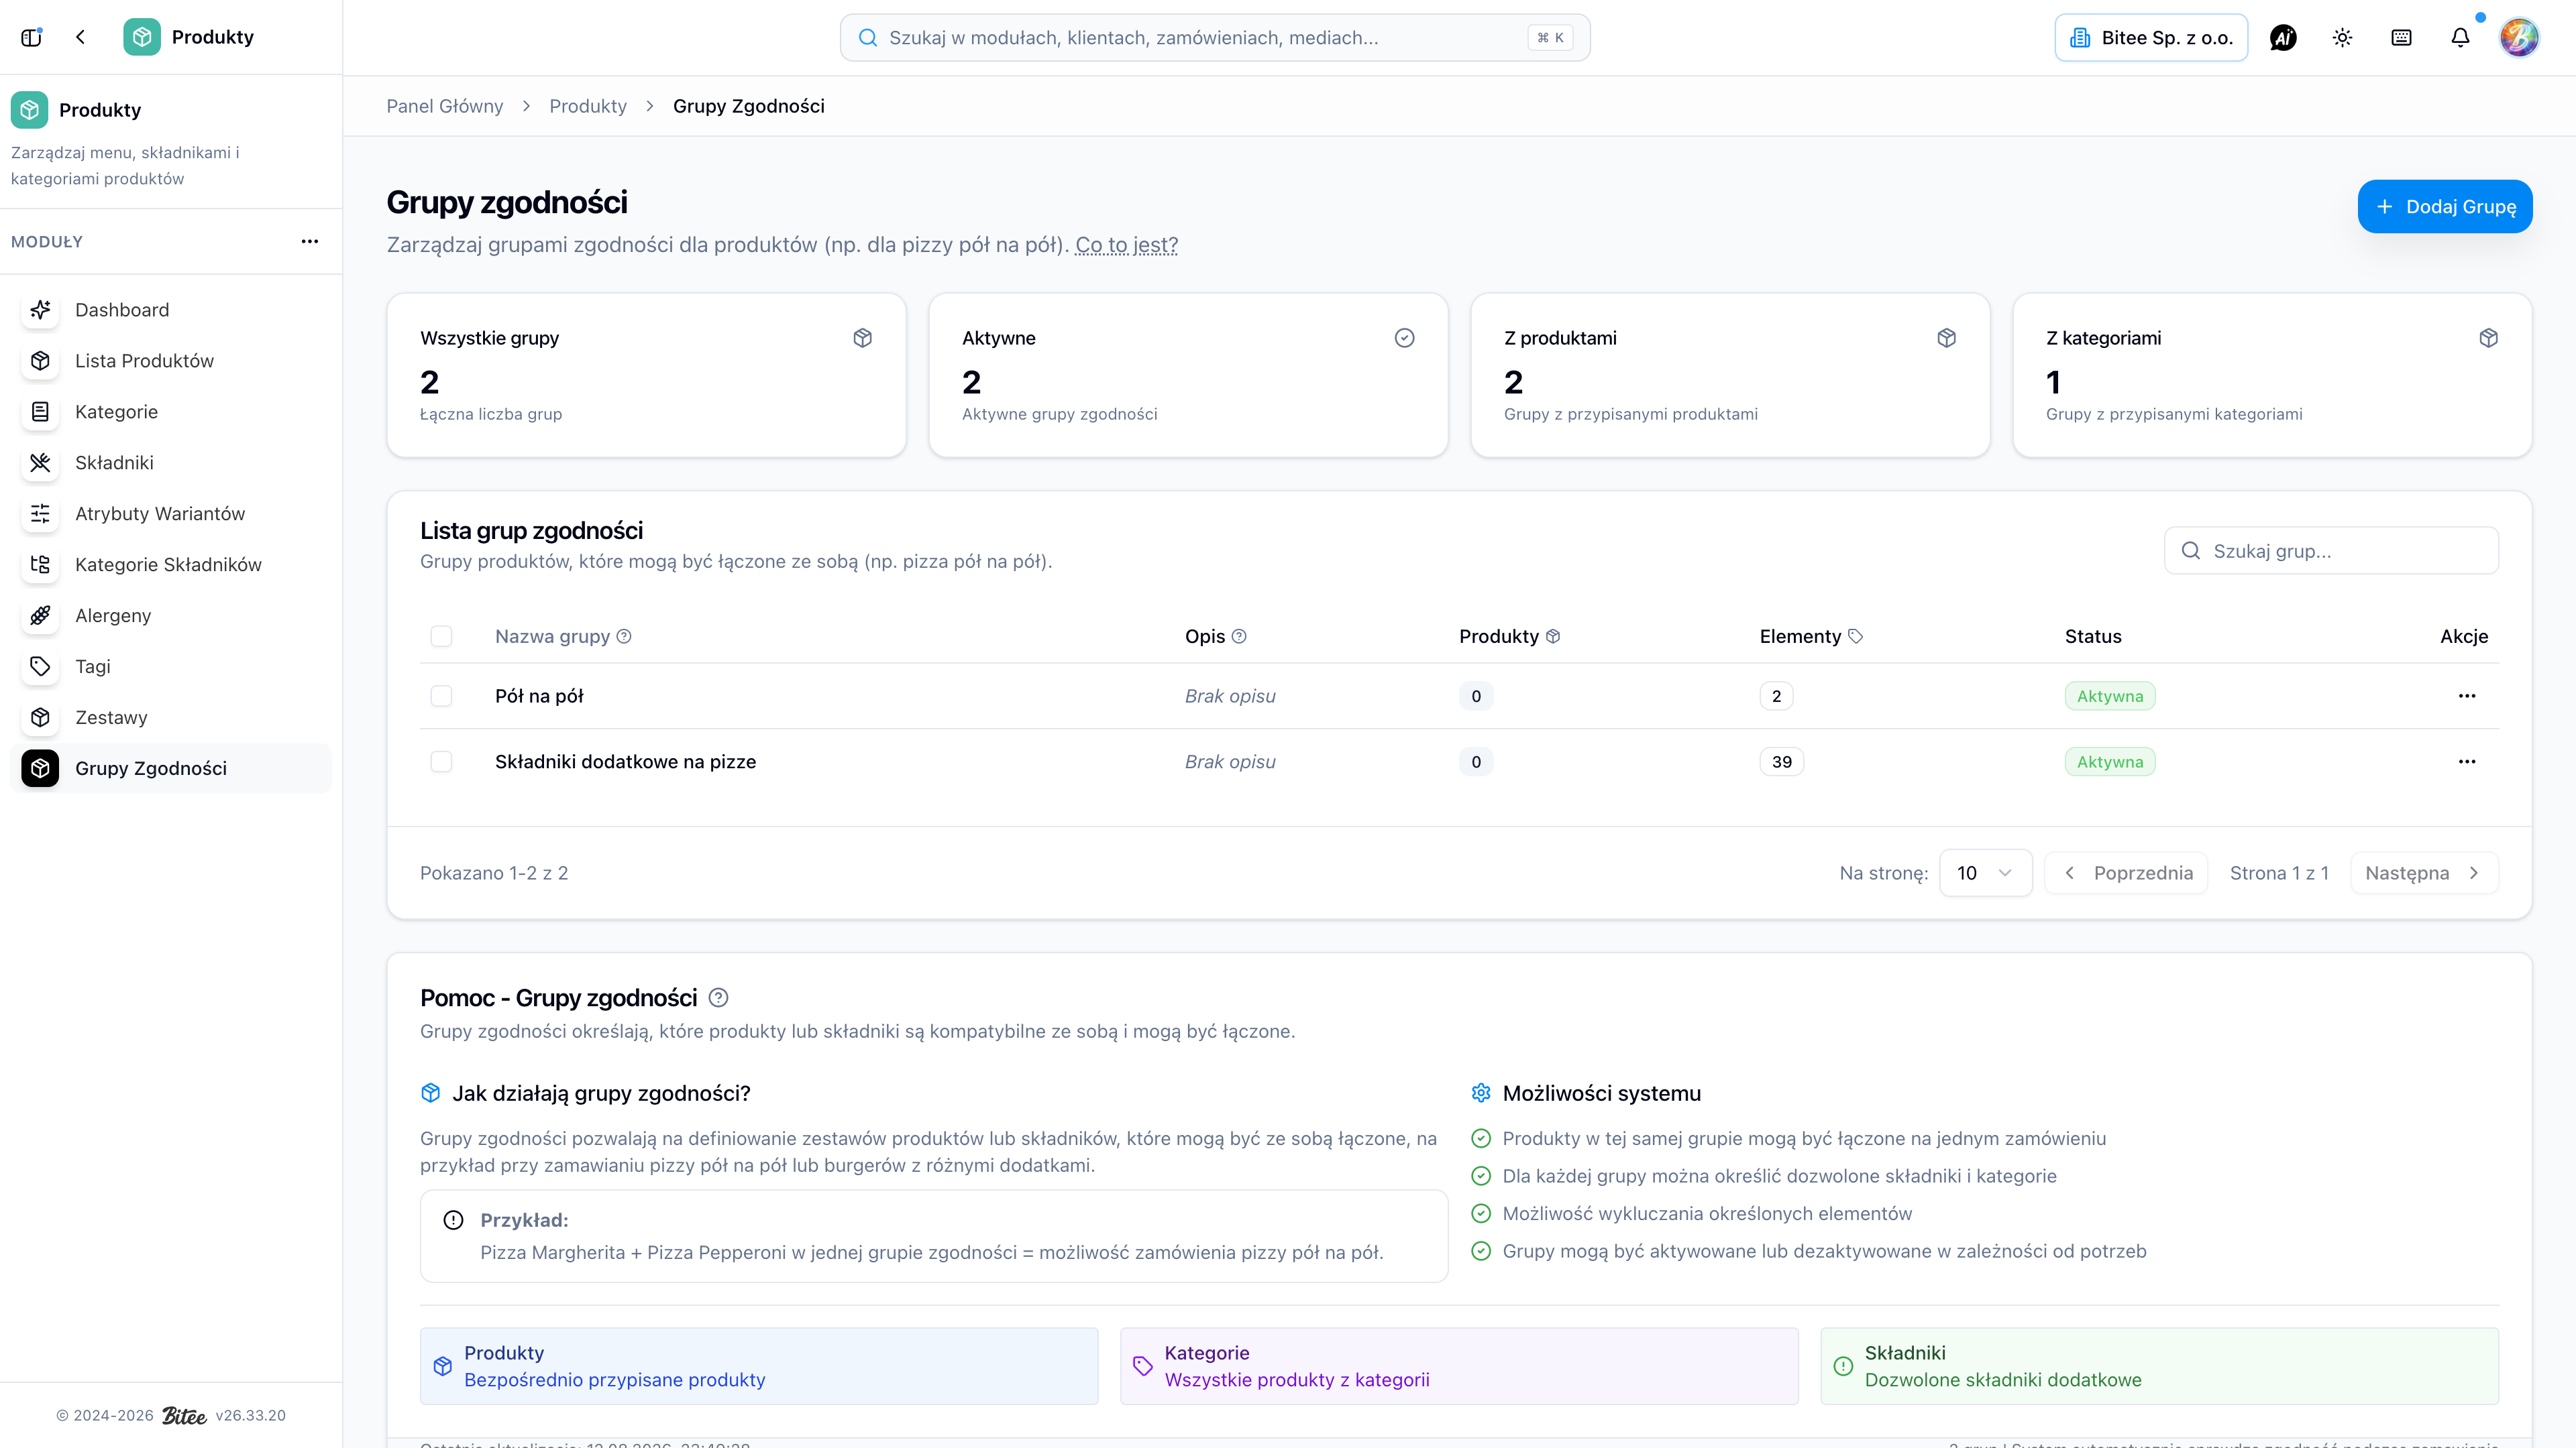Screen dimensions: 2576x1448
Task: Click the Następna pagination button
Action: pos(2424,873)
